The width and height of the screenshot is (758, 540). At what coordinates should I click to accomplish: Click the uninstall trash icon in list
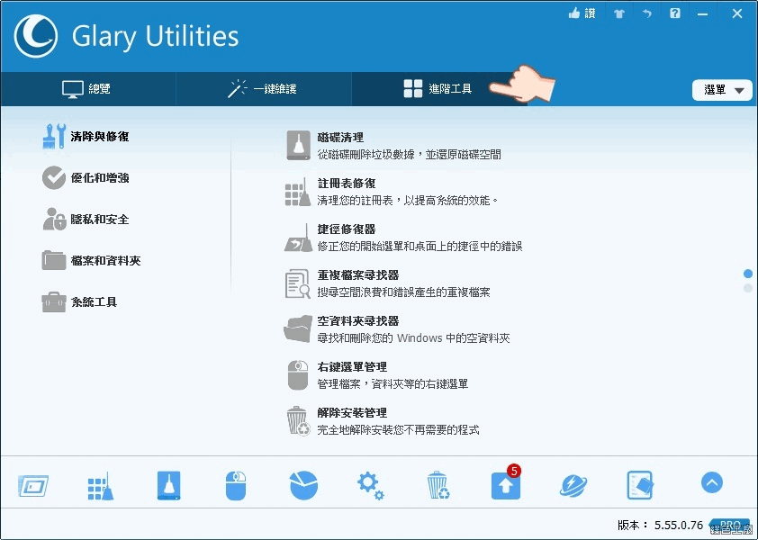pos(298,420)
